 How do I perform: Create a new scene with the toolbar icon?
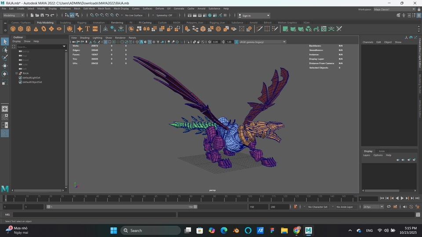click(x=32, y=15)
